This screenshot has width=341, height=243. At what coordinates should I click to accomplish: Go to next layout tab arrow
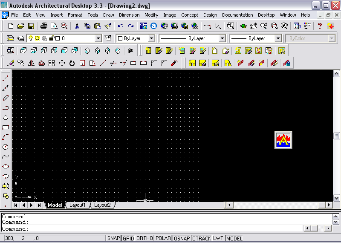click(32, 205)
